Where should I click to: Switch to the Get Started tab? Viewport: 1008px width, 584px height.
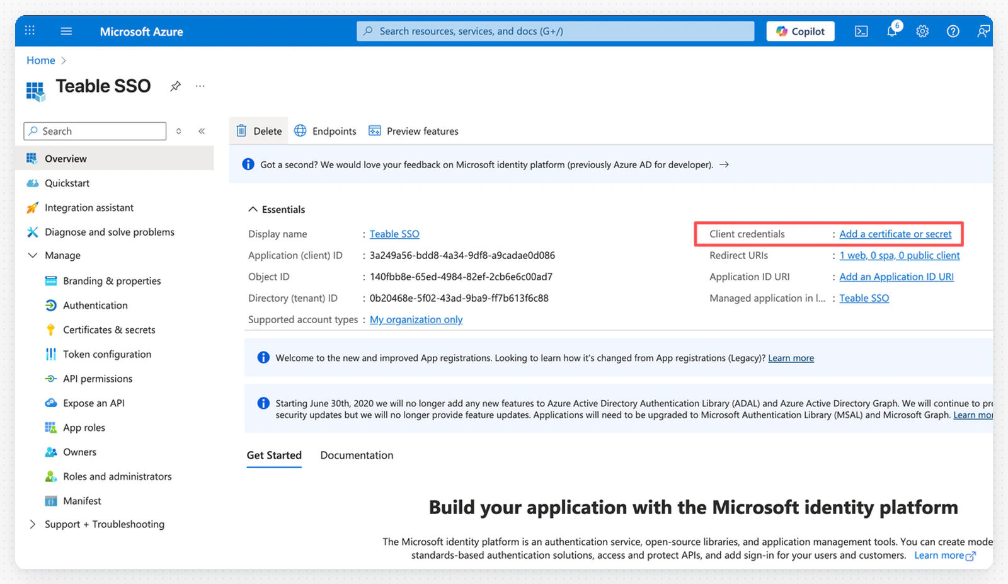point(274,455)
